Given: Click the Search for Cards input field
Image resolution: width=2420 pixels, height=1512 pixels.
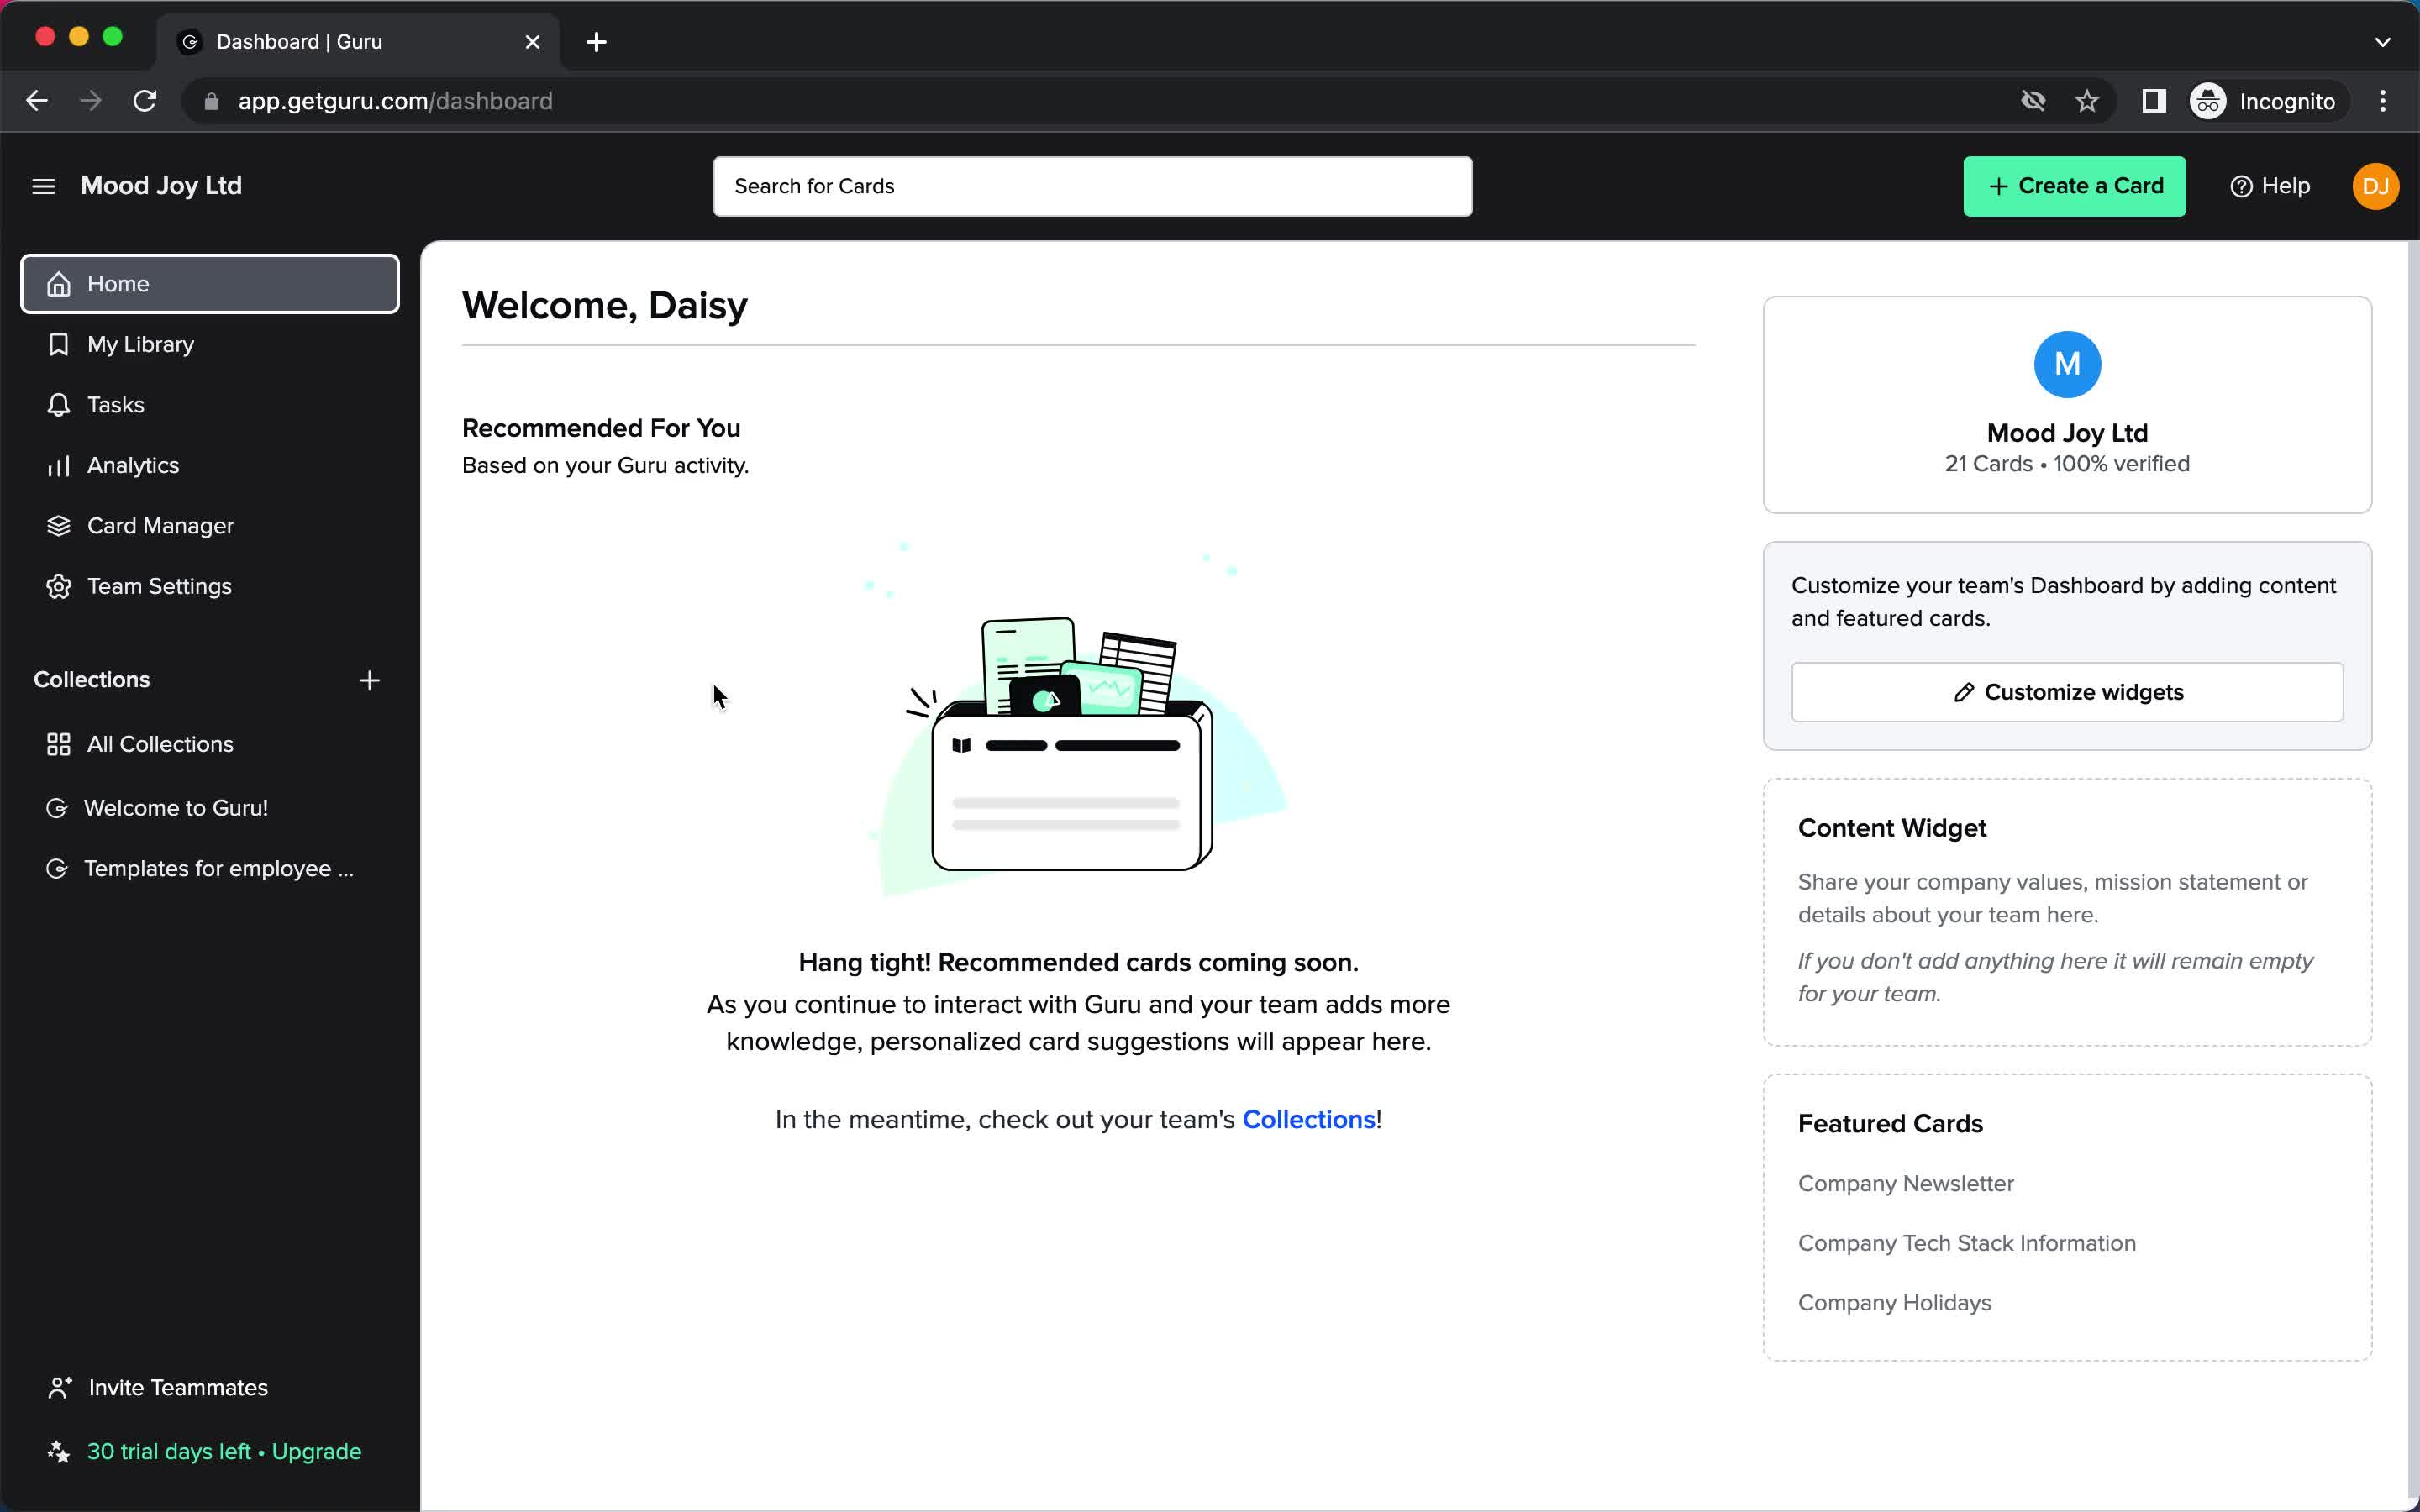Looking at the screenshot, I should tap(1092, 186).
